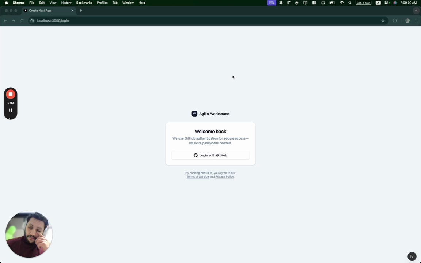This screenshot has width=421, height=263.
Task: Open the battery status icon
Action: click(333, 3)
